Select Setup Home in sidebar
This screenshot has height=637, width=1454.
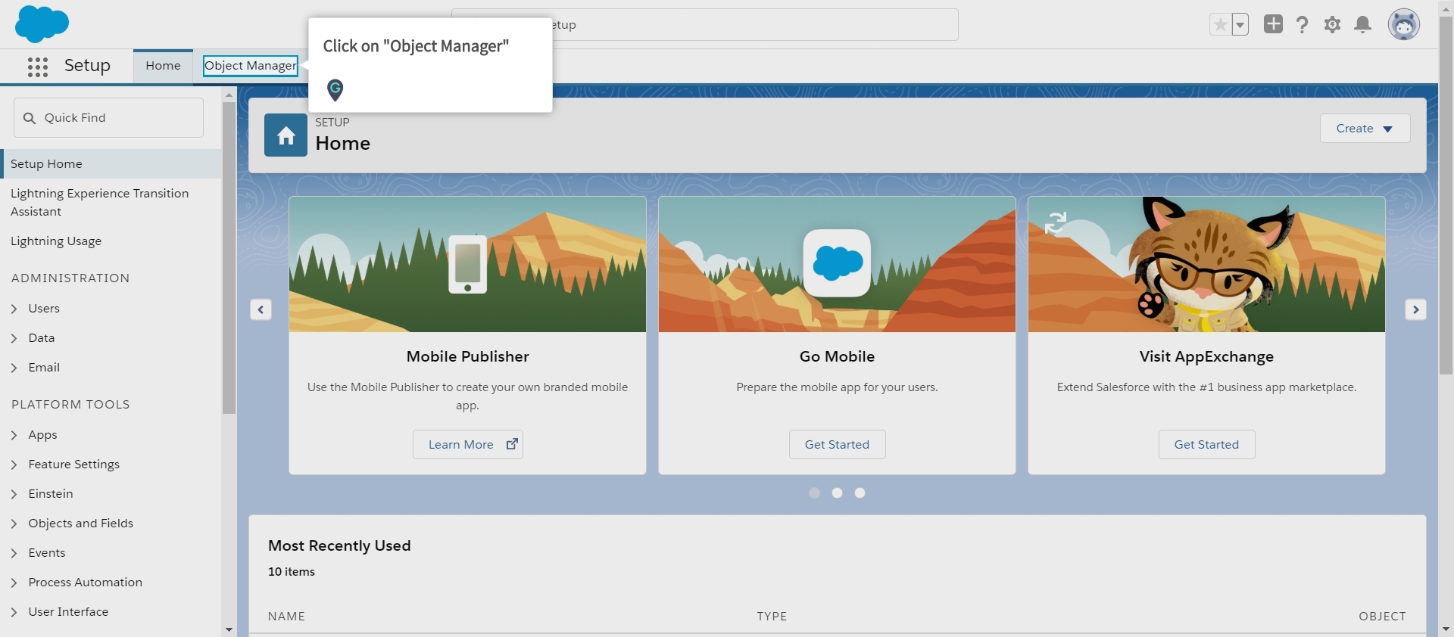coord(111,164)
